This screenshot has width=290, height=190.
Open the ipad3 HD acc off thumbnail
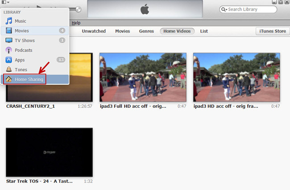pos(236,77)
